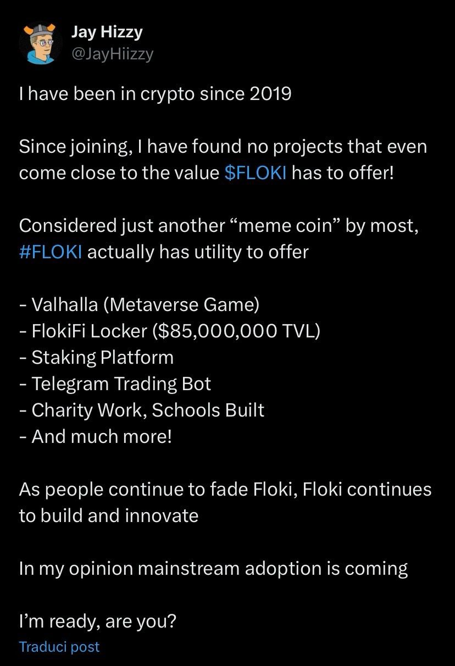The width and height of the screenshot is (455, 666).
Task: Click the Traduci post link
Action: [59, 647]
